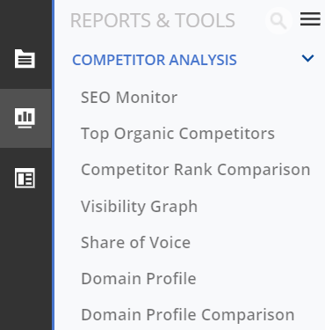Image resolution: width=325 pixels, height=330 pixels.
Task: Collapse section using the blue chevron arrow
Action: pyautogui.click(x=307, y=58)
